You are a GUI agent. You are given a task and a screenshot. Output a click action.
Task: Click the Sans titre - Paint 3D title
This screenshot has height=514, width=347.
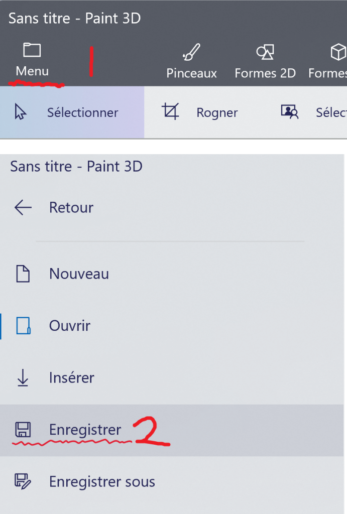pos(73,18)
